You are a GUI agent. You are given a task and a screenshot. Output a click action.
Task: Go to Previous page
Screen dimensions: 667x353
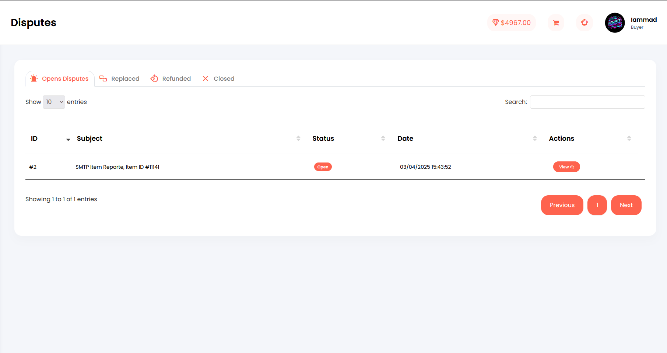562,205
